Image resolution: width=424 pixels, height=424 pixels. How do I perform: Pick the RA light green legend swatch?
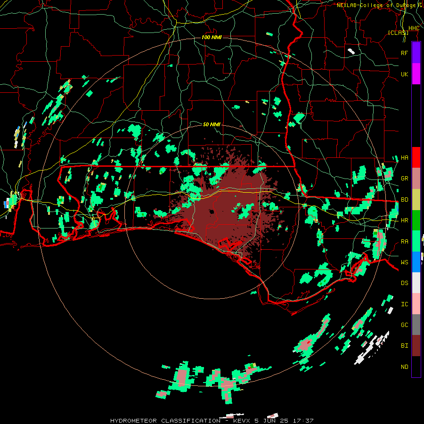tap(416, 242)
